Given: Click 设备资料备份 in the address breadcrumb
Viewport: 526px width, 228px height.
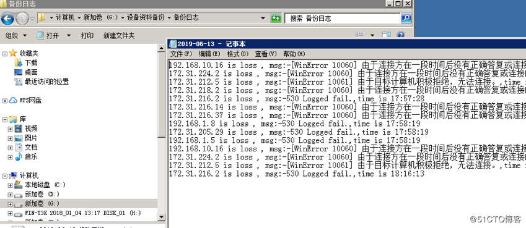Looking at the screenshot, I should [146, 18].
